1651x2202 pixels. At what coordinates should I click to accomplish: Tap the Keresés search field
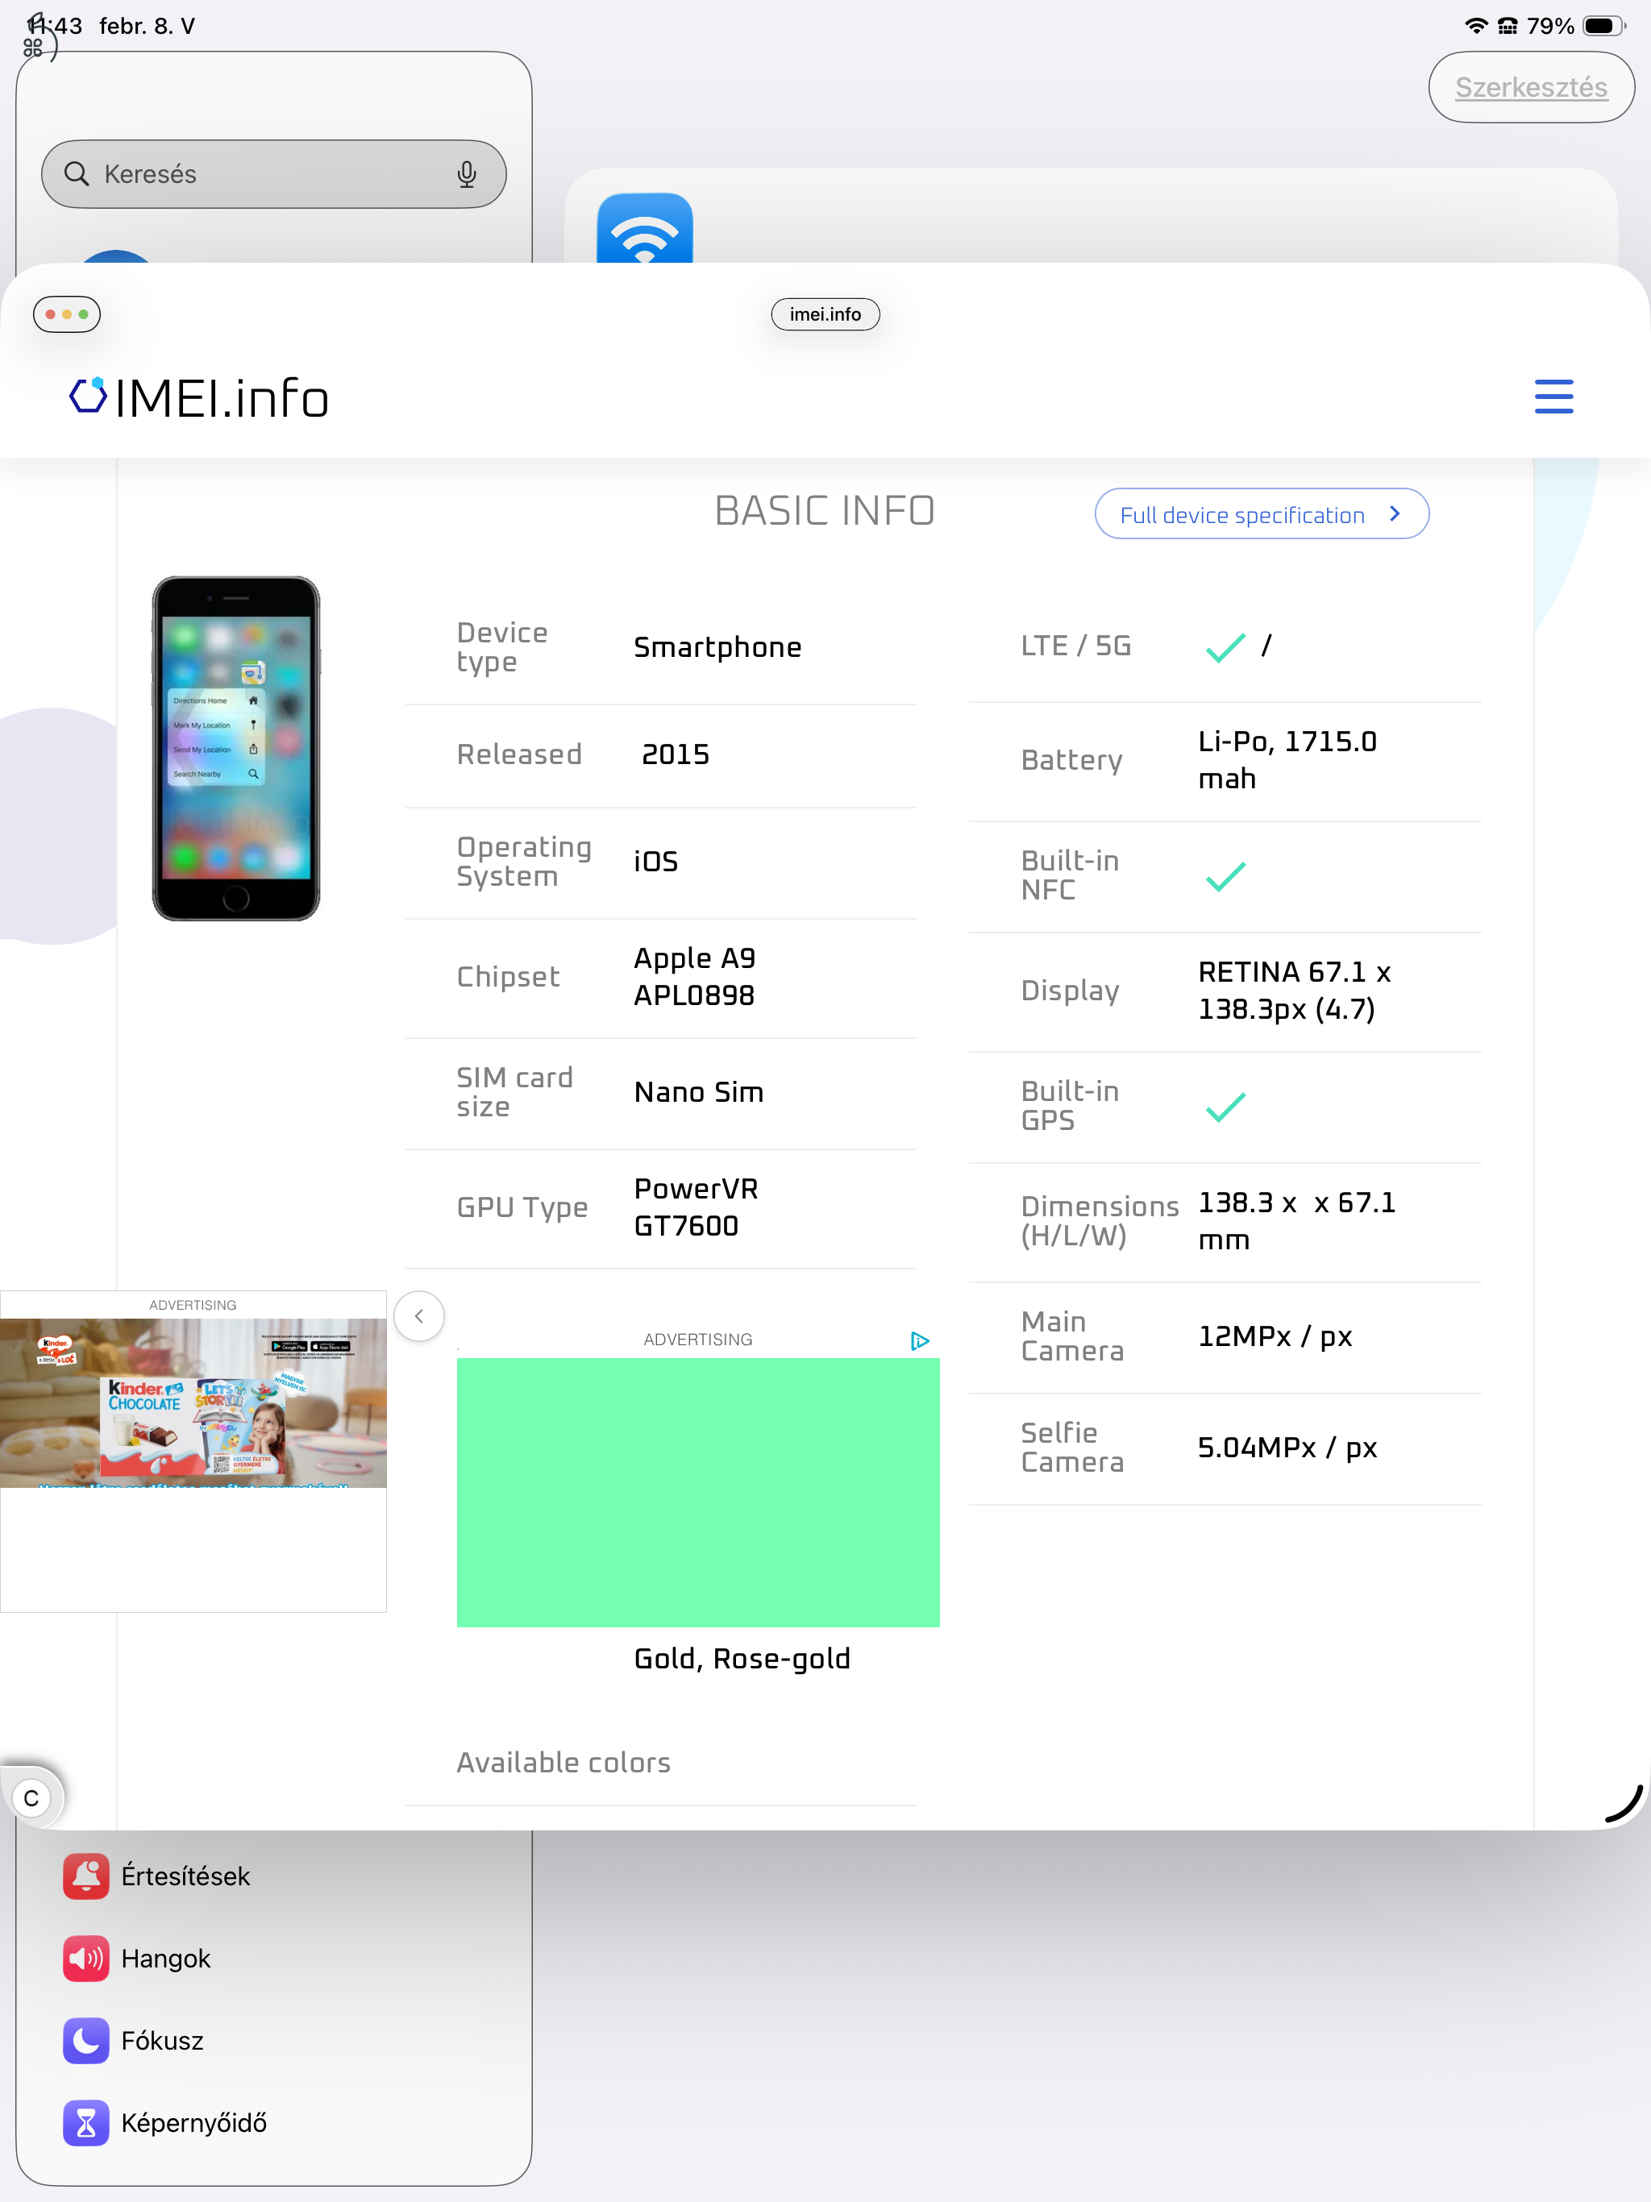point(259,174)
